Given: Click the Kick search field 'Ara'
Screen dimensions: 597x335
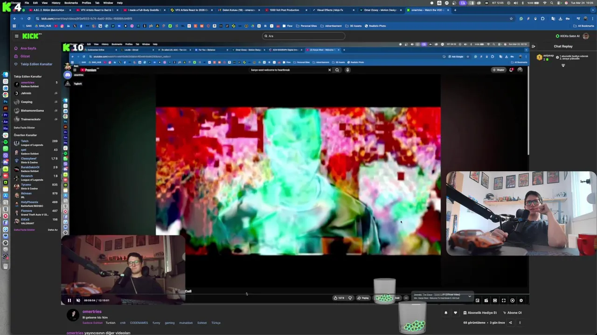Looking at the screenshot, I should tap(304, 36).
